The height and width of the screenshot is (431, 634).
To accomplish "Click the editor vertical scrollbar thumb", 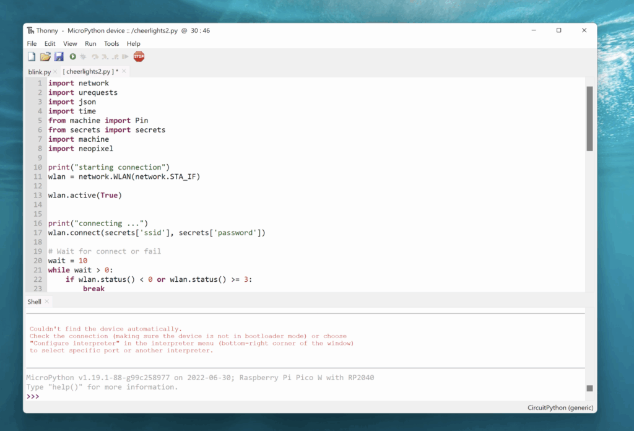I will (x=589, y=118).
